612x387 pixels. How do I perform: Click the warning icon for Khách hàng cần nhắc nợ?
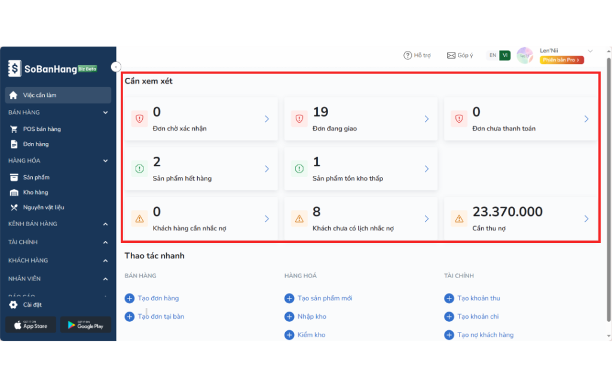click(139, 219)
